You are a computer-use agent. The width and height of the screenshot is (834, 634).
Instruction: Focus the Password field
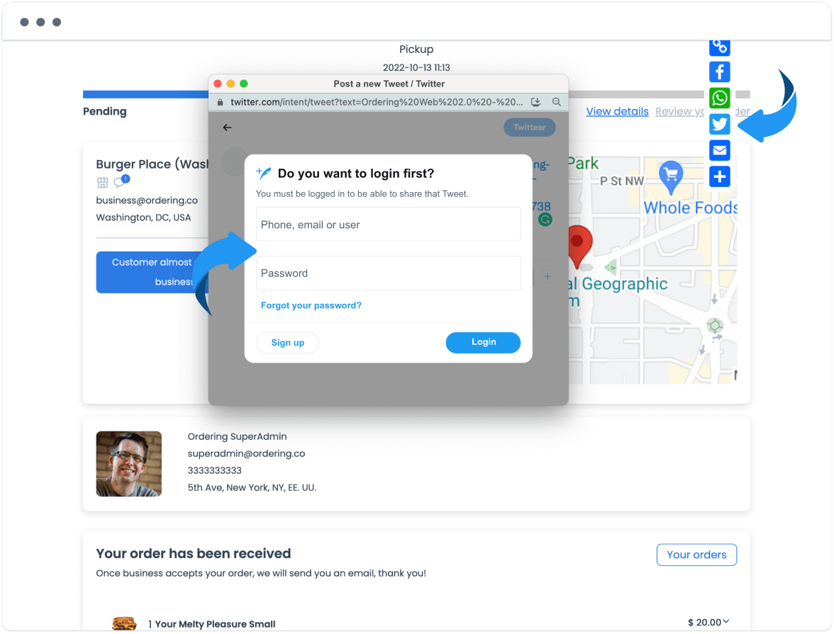tap(389, 273)
